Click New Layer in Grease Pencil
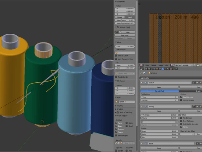 click(x=125, y=35)
